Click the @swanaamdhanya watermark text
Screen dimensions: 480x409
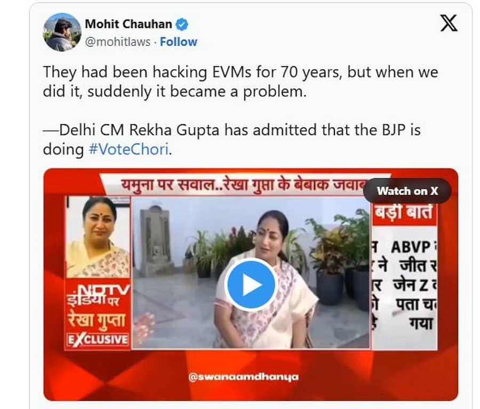[243, 377]
